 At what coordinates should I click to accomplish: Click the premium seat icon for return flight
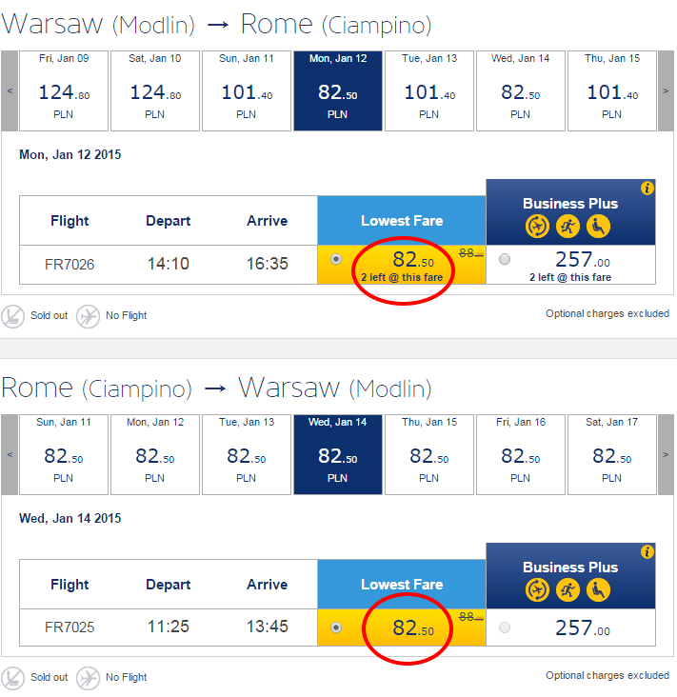(x=599, y=590)
